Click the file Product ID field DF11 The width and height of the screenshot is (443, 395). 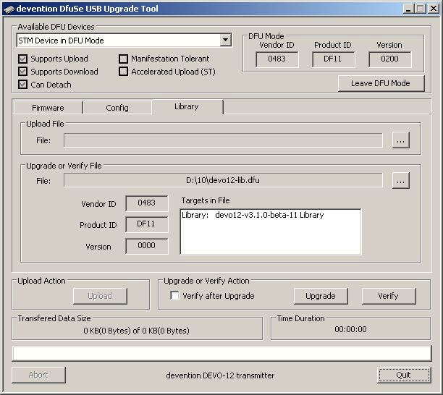click(x=147, y=224)
